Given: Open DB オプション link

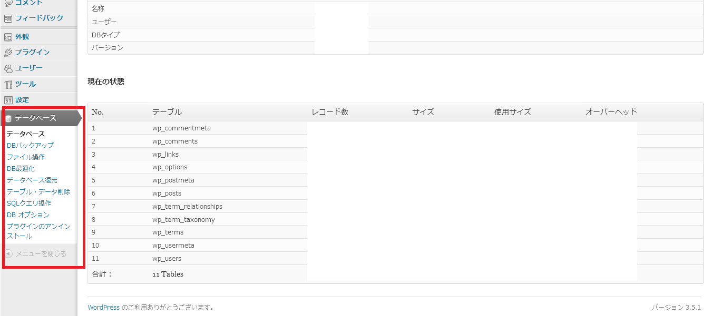Looking at the screenshot, I should point(28,215).
